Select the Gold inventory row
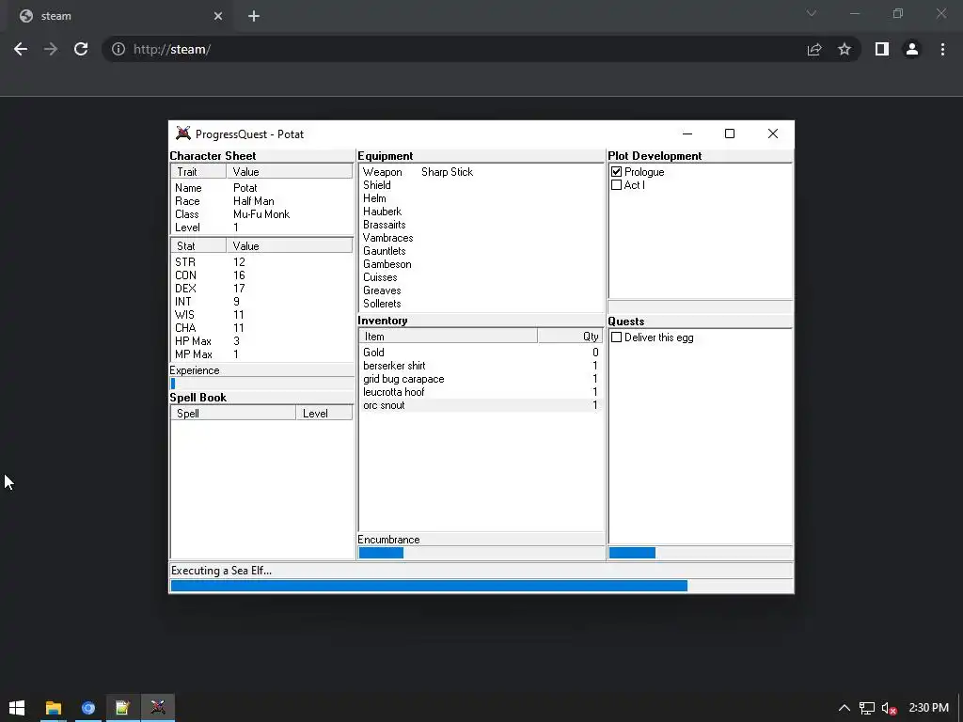 (481, 353)
